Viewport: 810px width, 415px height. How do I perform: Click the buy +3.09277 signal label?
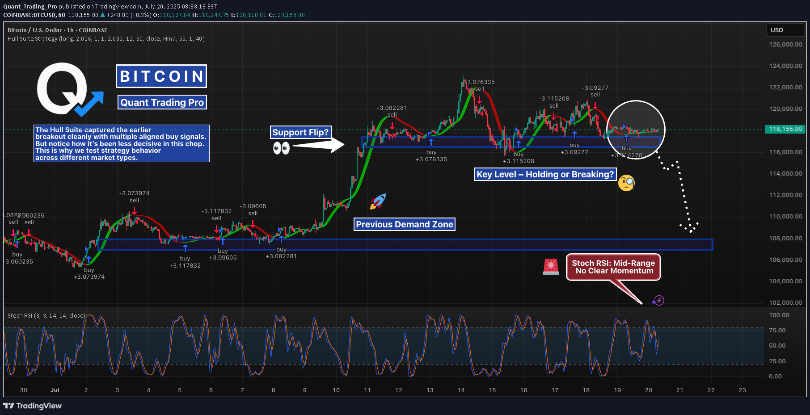coord(575,148)
